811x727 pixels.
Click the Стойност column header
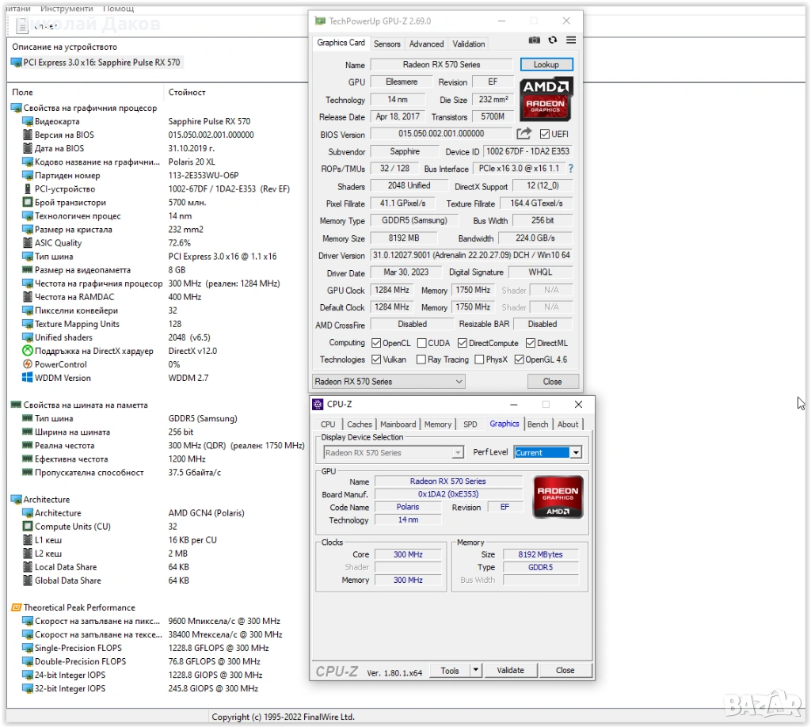coord(187,93)
